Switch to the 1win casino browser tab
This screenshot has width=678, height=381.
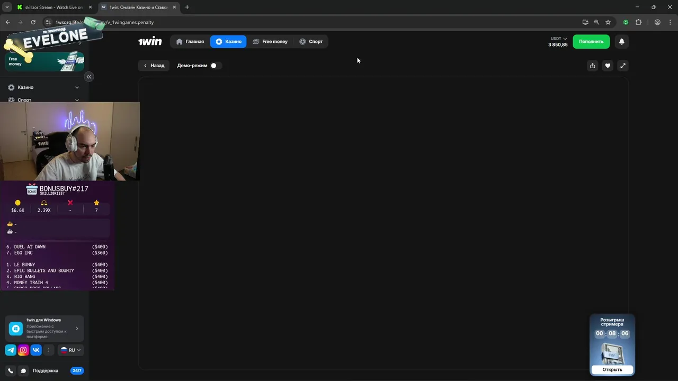[x=138, y=7]
